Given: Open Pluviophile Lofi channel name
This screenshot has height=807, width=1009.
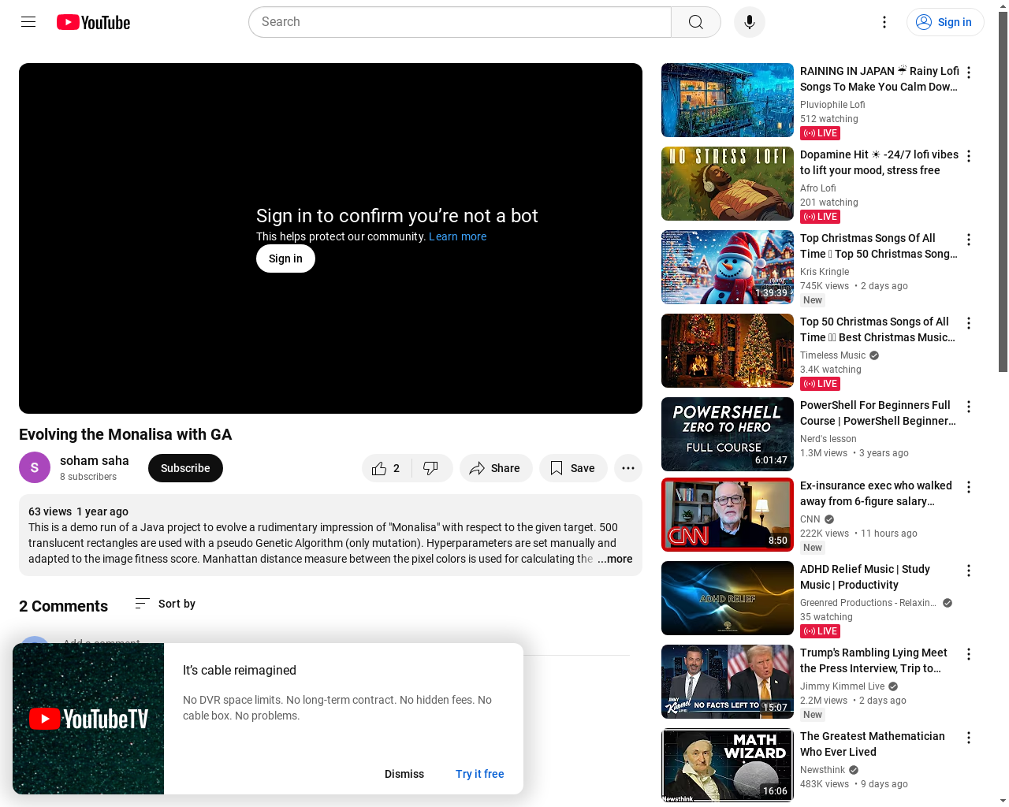Looking at the screenshot, I should tap(832, 105).
